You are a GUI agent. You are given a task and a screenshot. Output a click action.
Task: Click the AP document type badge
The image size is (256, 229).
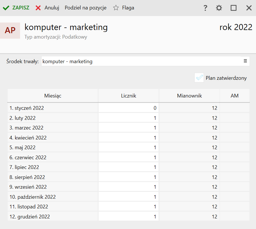point(10,30)
